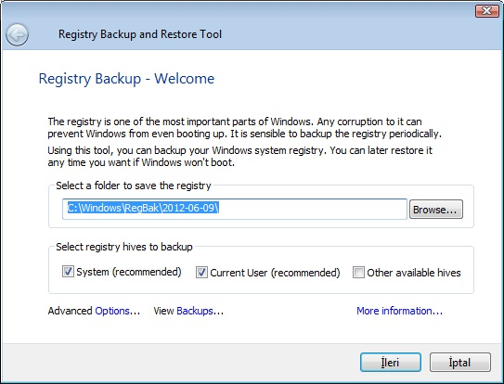Click the Registry Backup - Welcome heading

click(x=126, y=79)
